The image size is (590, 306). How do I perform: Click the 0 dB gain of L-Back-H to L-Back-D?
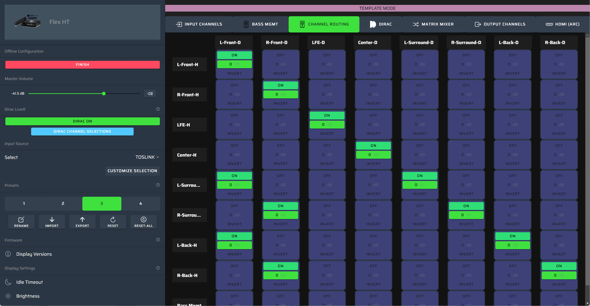click(513, 245)
